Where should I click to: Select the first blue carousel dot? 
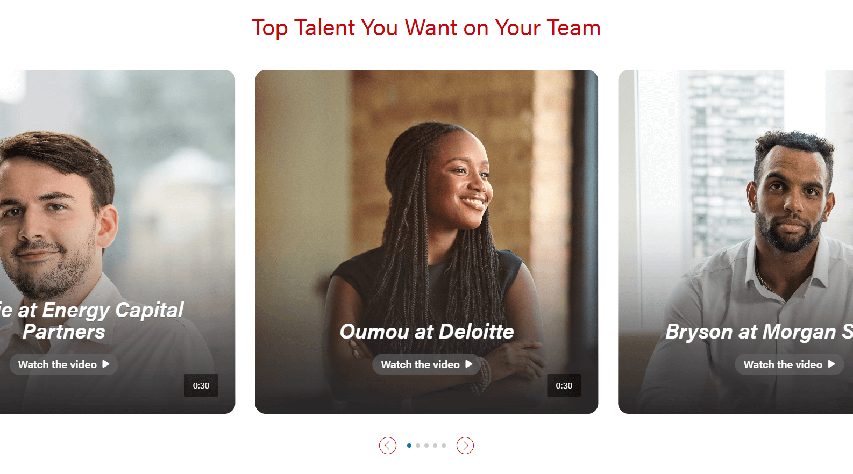click(x=409, y=446)
